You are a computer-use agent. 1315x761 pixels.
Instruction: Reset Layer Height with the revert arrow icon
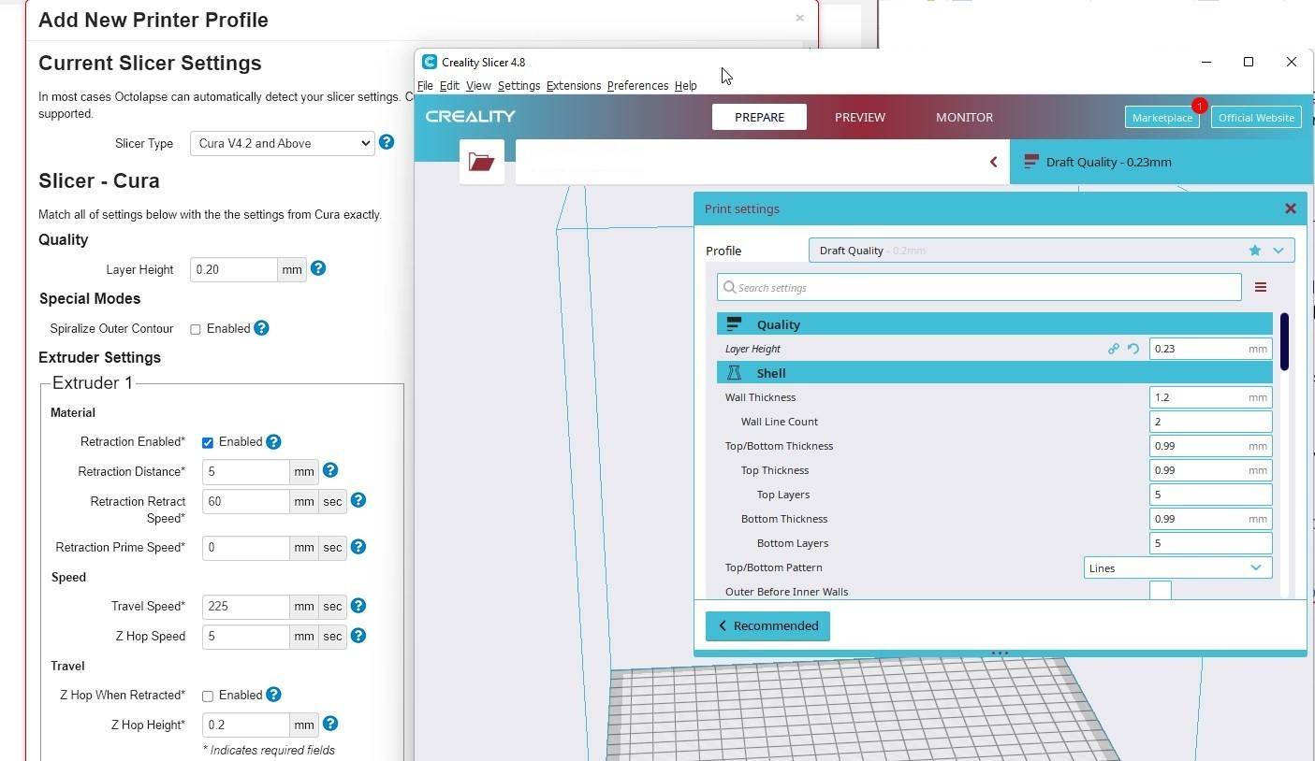tap(1133, 348)
